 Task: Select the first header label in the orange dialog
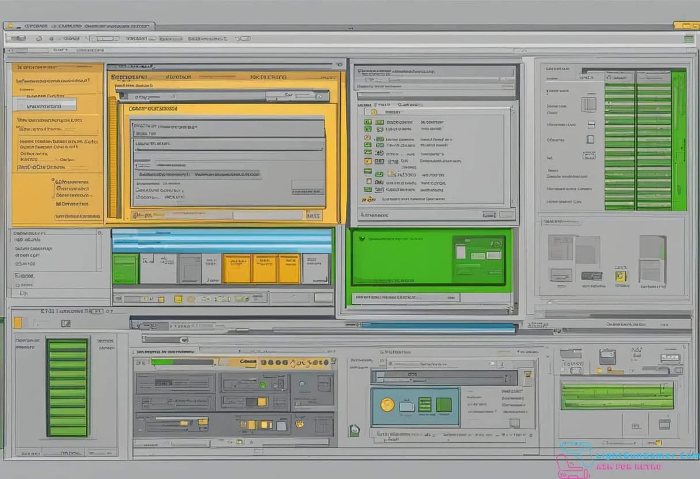pyautogui.click(x=129, y=77)
